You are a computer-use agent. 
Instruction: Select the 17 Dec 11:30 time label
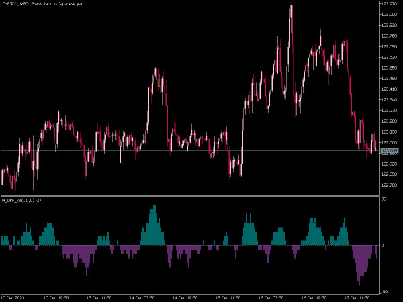355,296
